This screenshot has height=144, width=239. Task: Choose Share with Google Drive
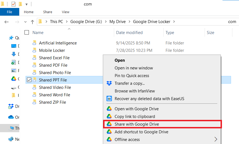click(137, 124)
